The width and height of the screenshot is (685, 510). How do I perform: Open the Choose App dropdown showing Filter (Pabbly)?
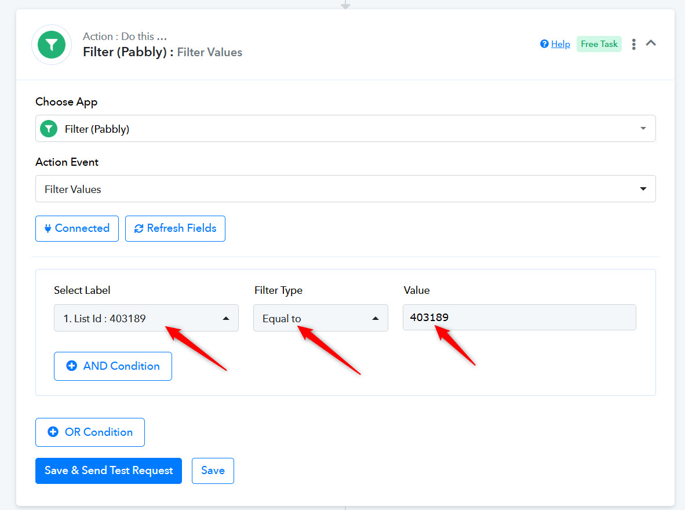345,129
